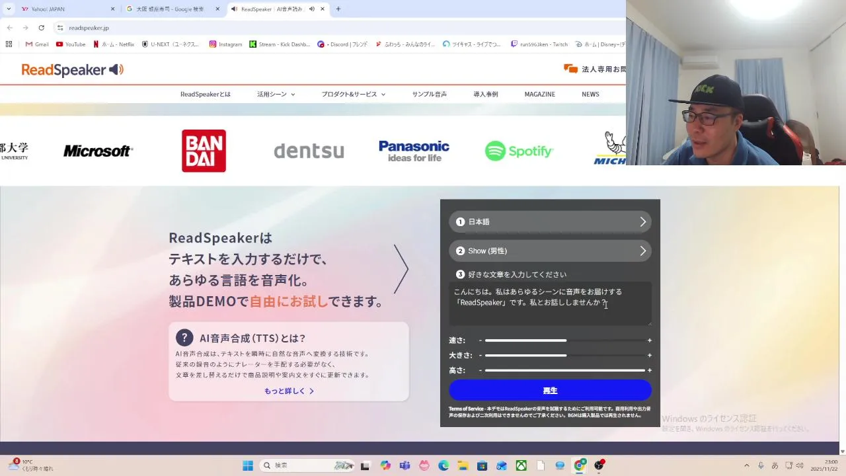Open the YouTube bookmark
846x476 pixels.
(71, 44)
